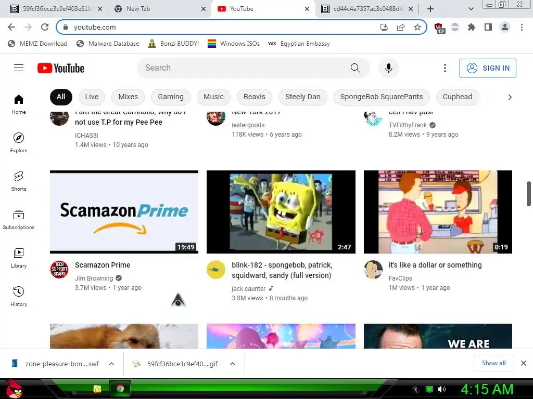533x399 pixels.
Task: Select the Music filter chip
Action: [213, 97]
